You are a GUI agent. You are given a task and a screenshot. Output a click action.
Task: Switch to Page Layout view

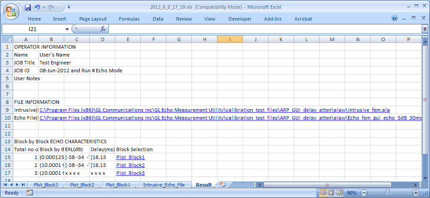pos(331,193)
